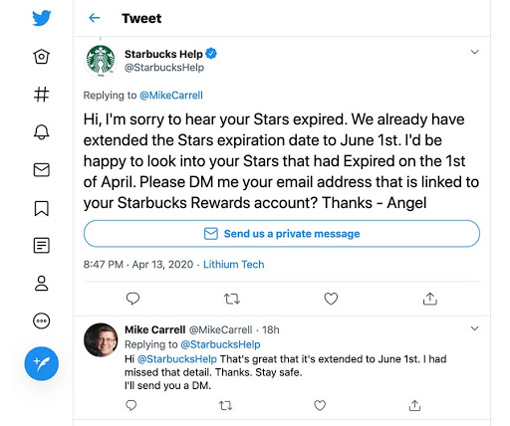510x426 pixels.
Task: Expand Mike Carrell reply options chevron
Action: point(475,328)
